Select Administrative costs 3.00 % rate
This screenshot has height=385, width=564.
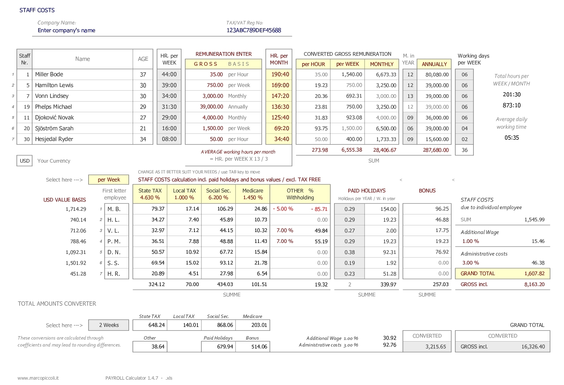[470, 263]
